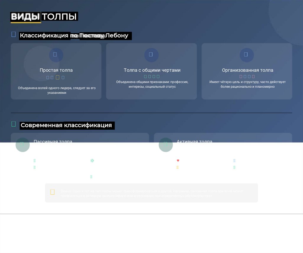303x253 pixels.
Task: Click the Пассивная толпа card title
Action: pos(53,141)
